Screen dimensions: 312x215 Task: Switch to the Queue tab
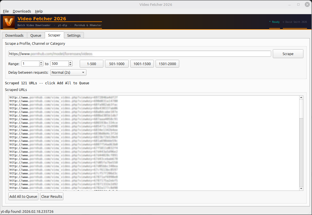tap(36, 35)
